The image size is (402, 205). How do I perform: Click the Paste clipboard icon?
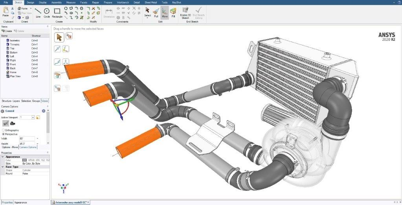[x=6, y=12]
